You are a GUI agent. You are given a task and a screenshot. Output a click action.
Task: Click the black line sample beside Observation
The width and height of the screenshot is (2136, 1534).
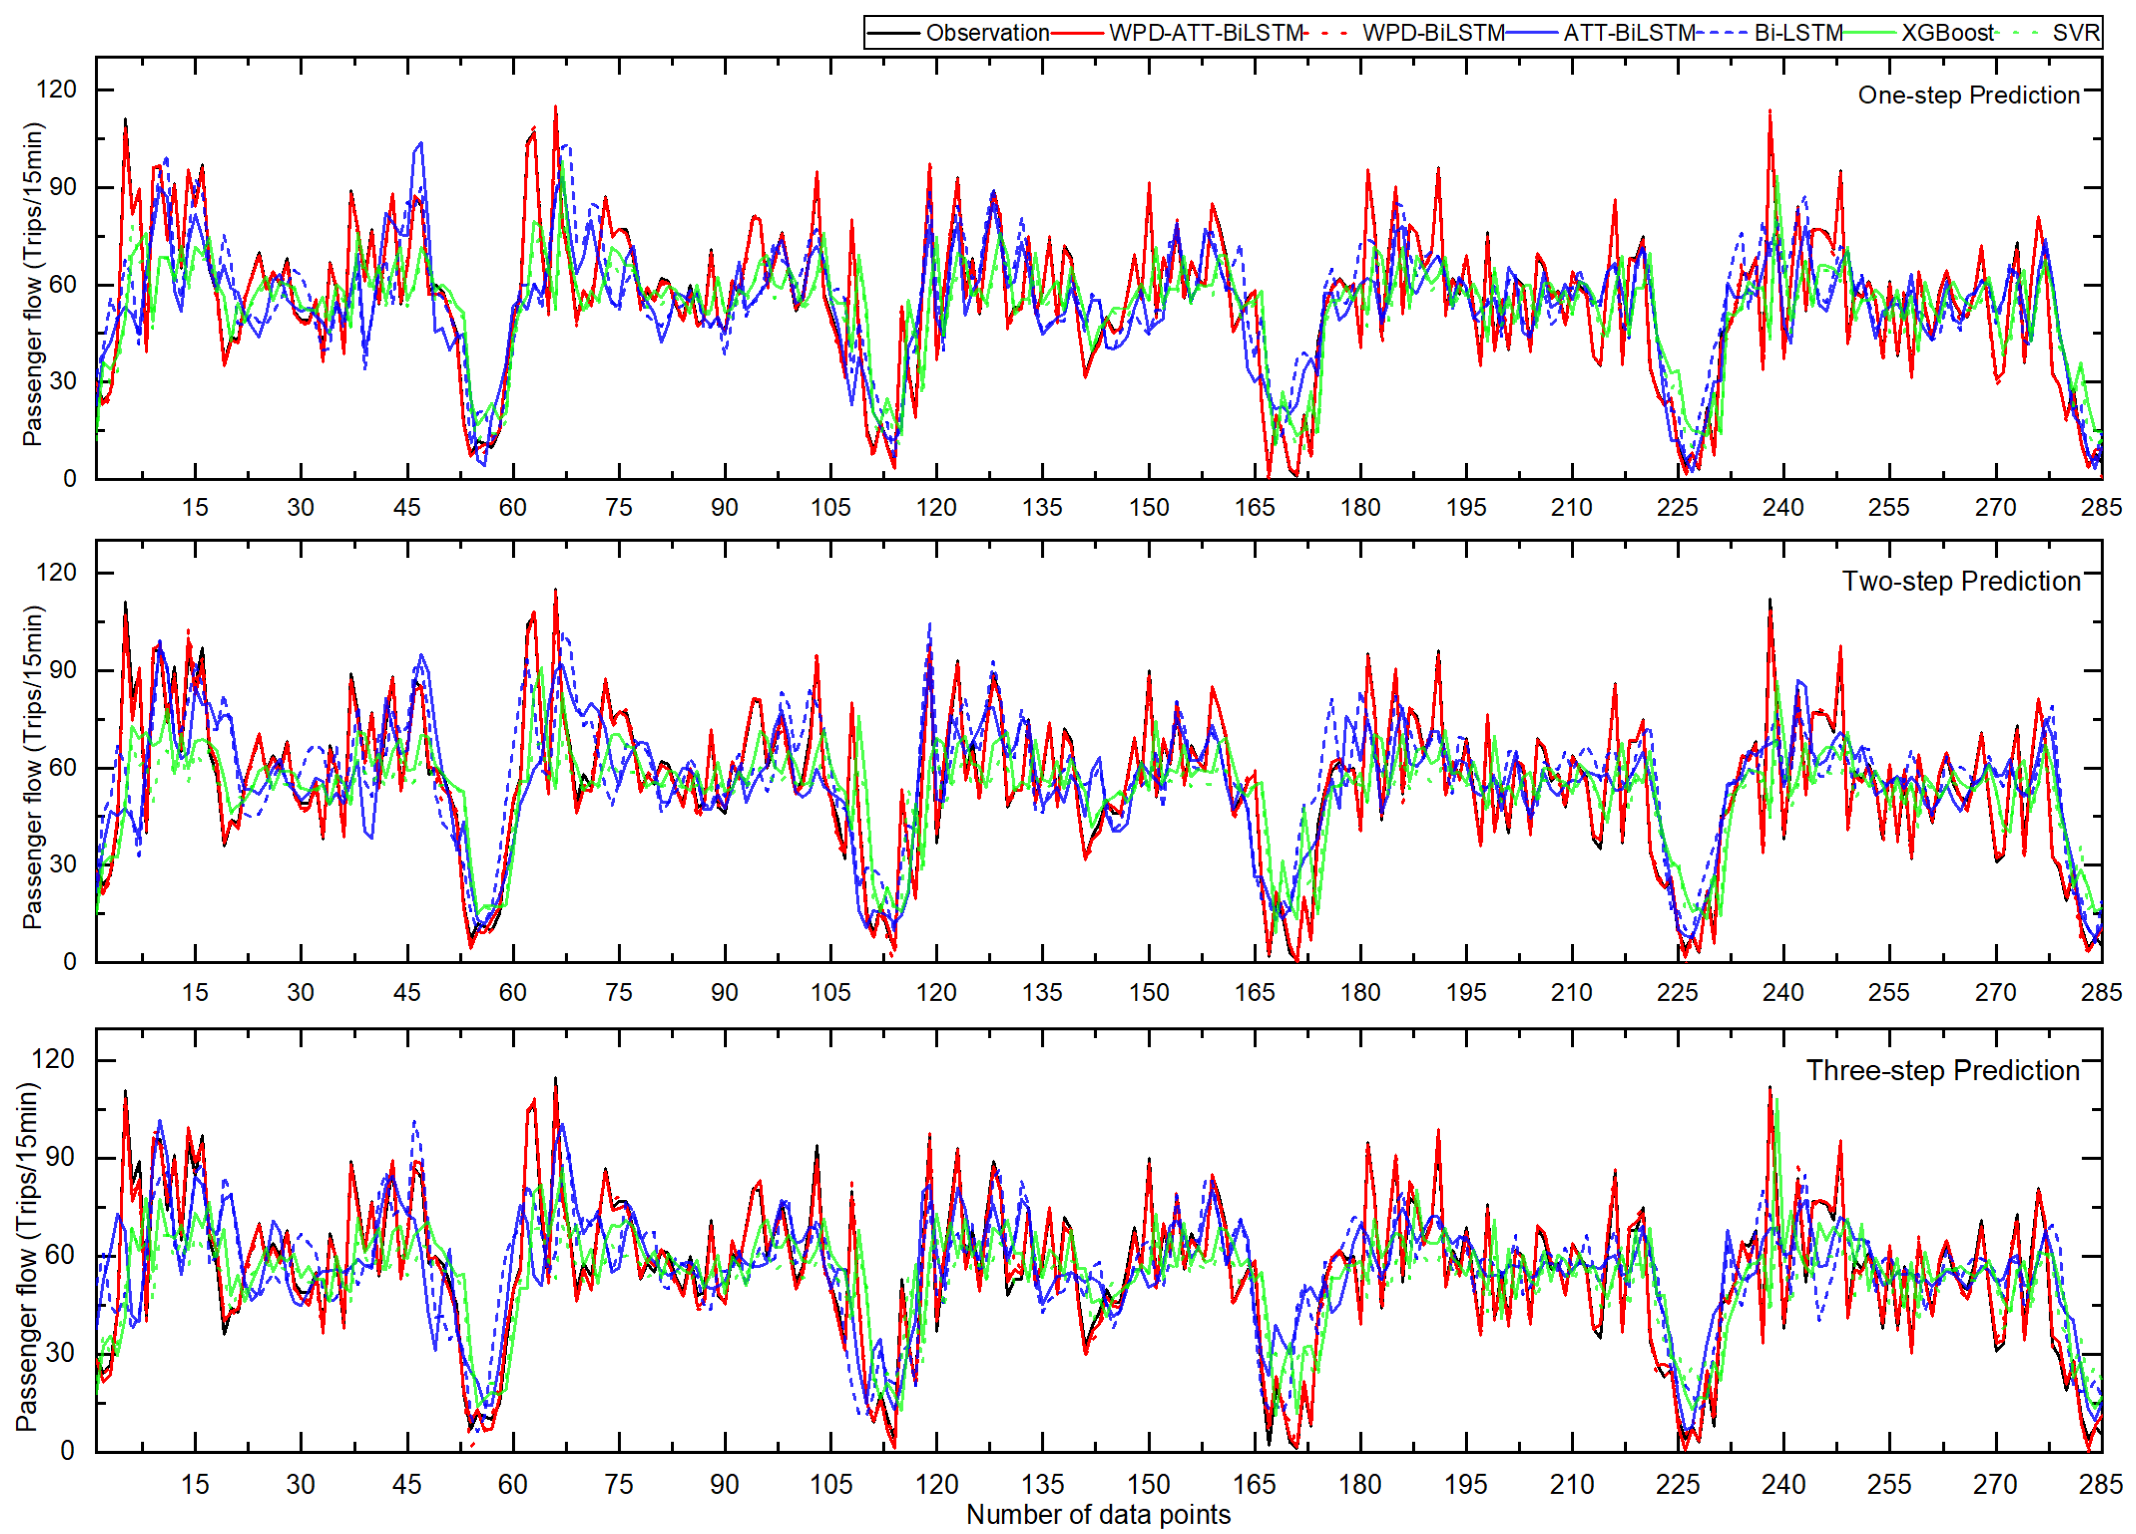[x=894, y=33]
